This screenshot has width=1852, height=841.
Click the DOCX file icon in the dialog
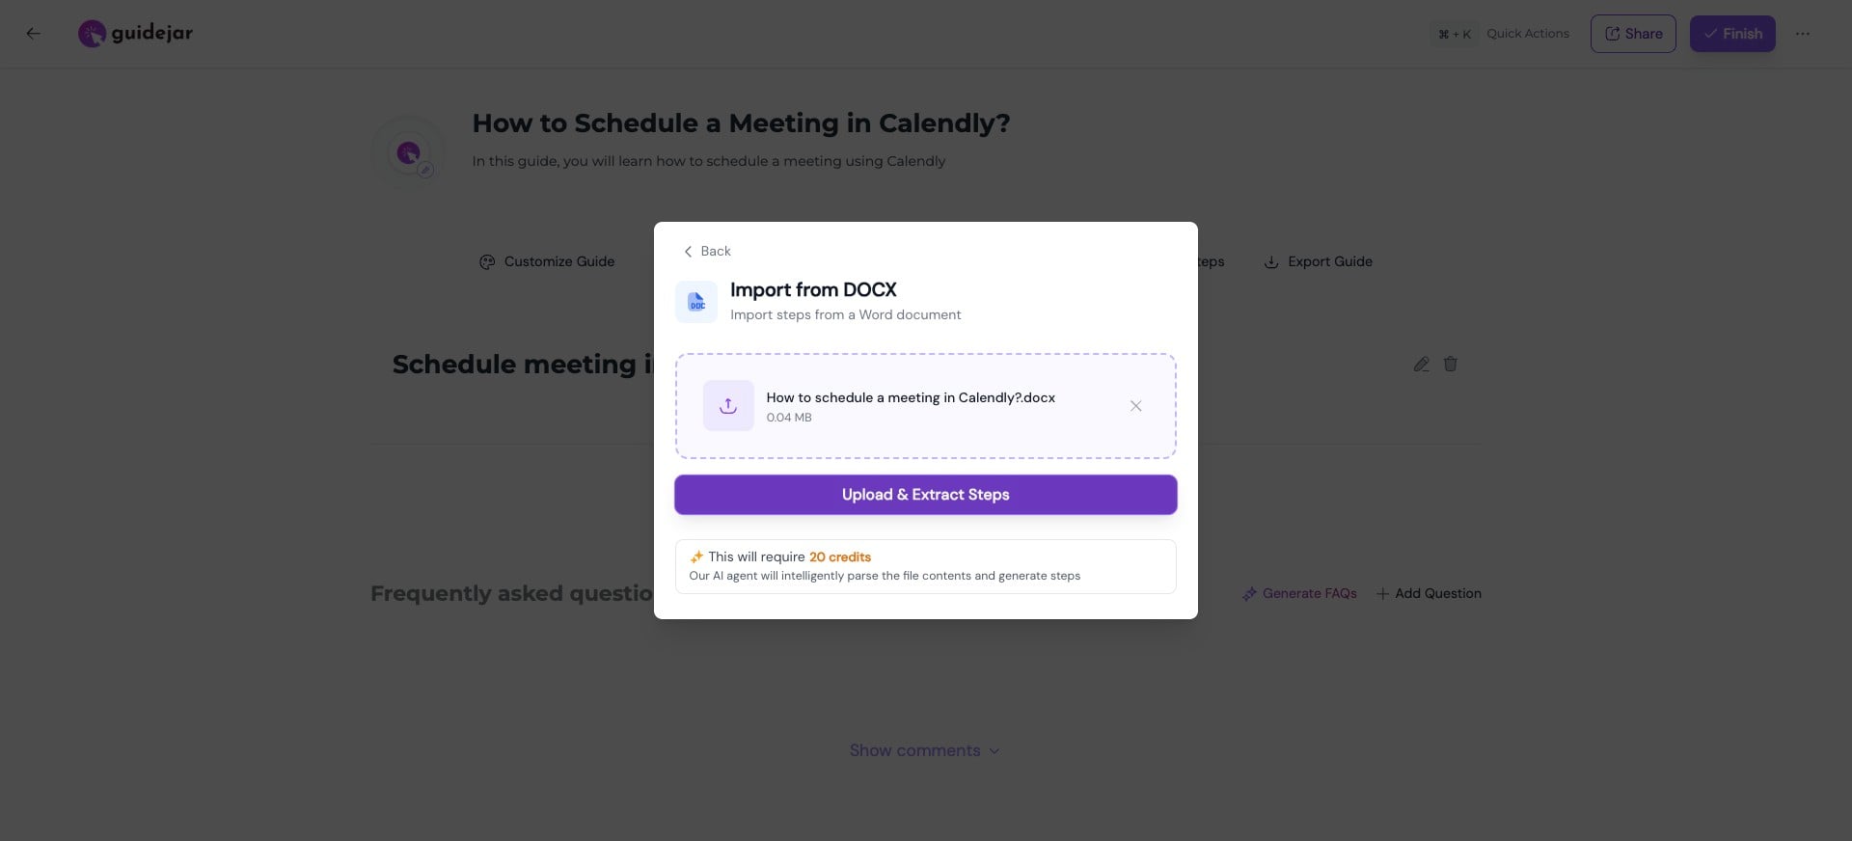pyautogui.click(x=696, y=301)
